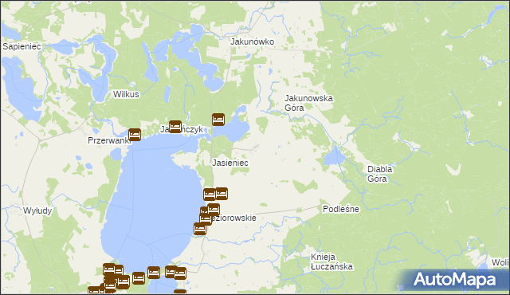Click the rightmost hotel marker of the pair south of Jasieniec
The height and width of the screenshot is (295, 510).
222,194
